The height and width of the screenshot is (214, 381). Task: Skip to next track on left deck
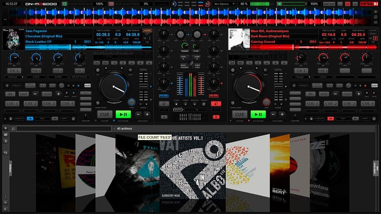point(106,63)
